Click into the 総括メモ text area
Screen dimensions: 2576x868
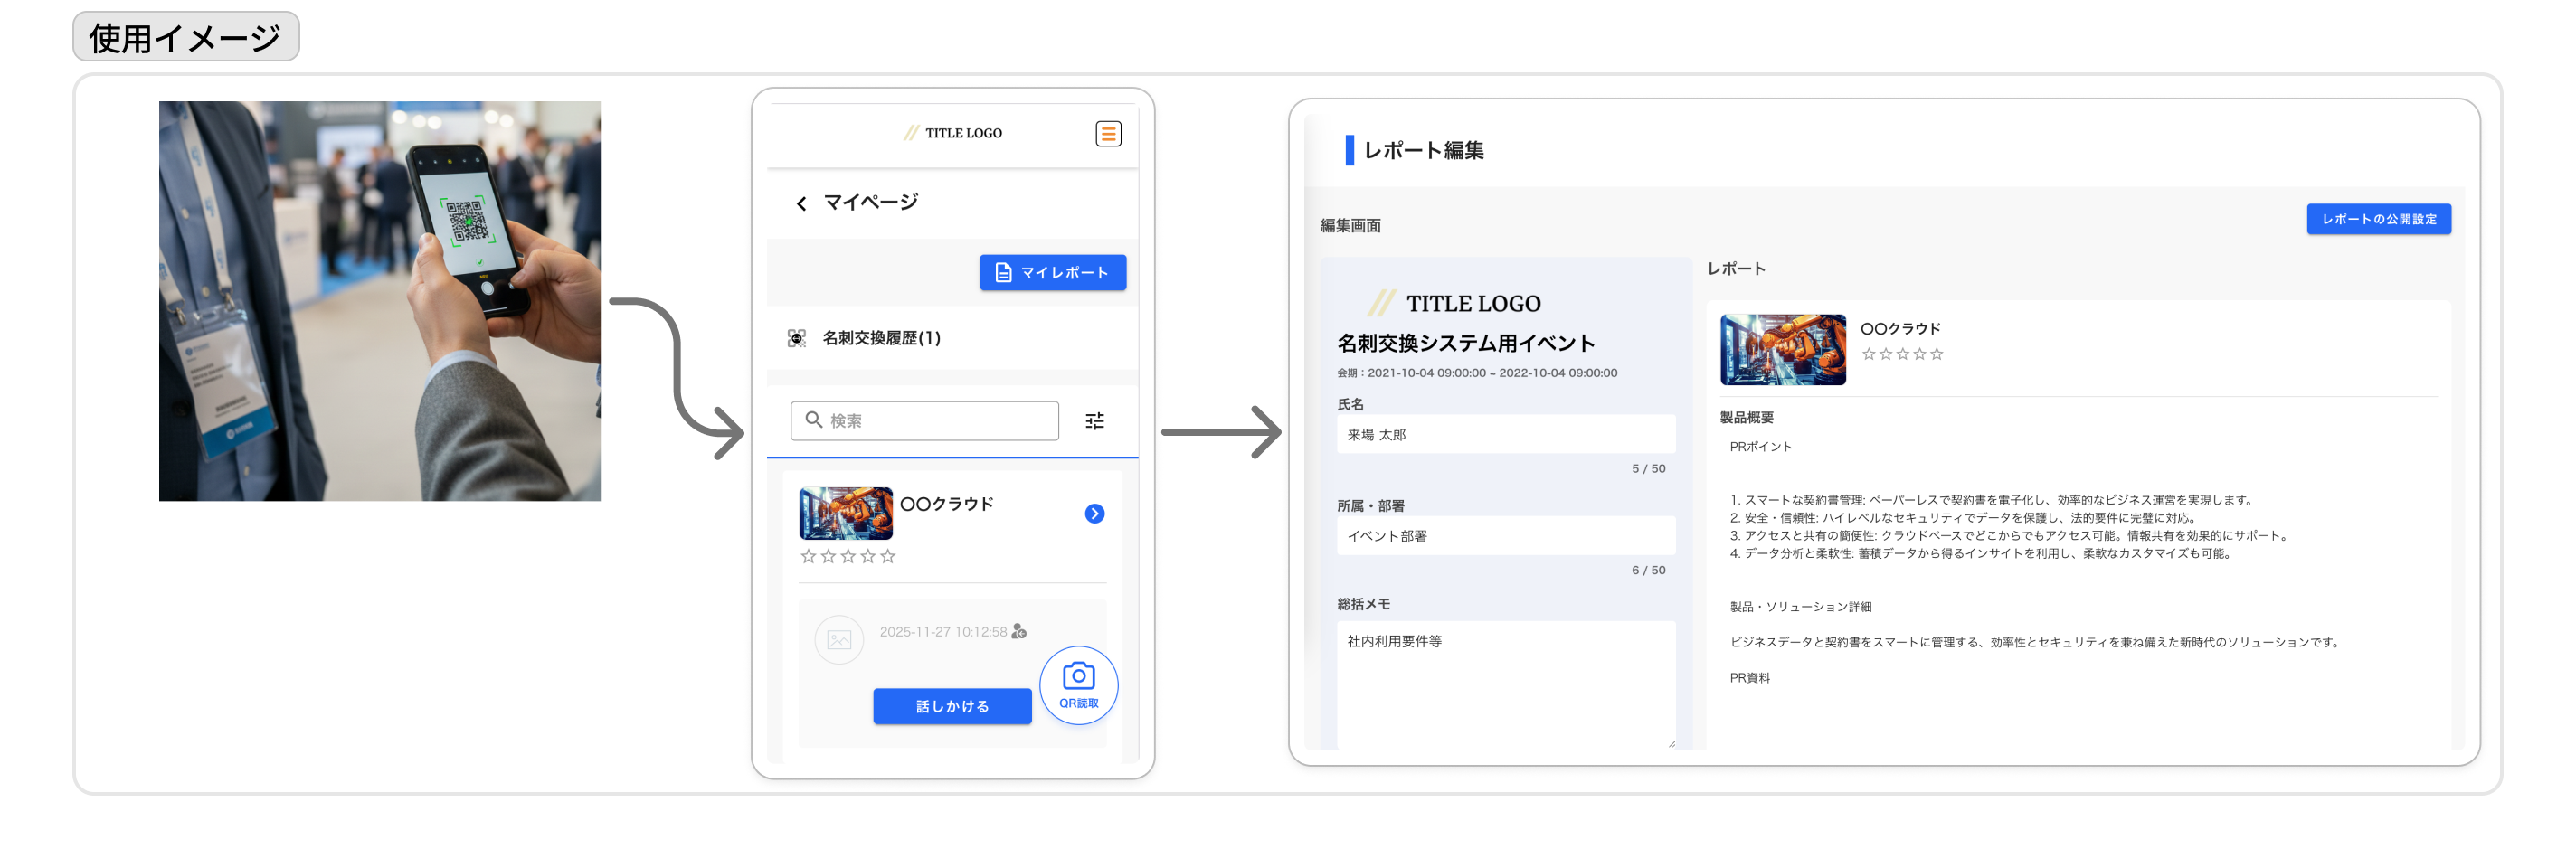pos(1505,684)
